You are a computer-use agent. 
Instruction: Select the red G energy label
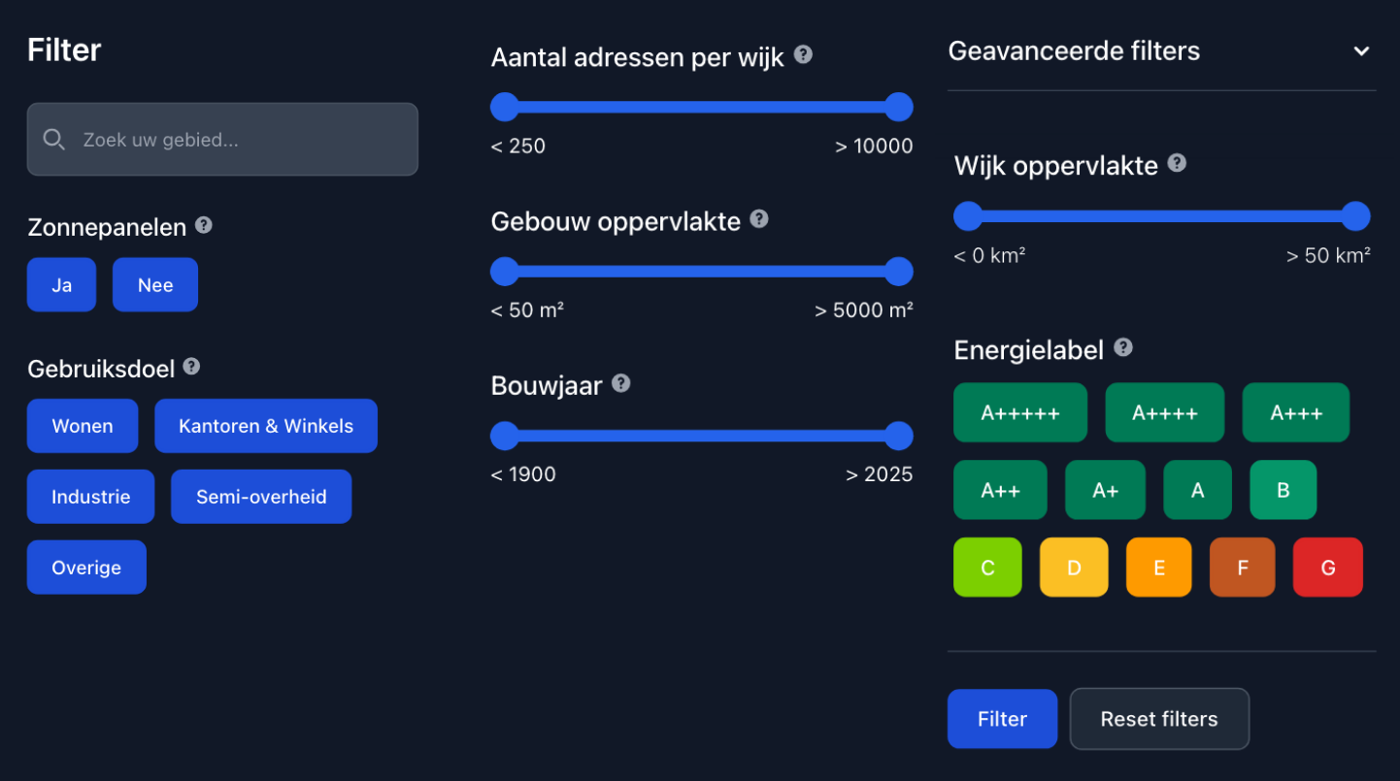[x=1328, y=568]
